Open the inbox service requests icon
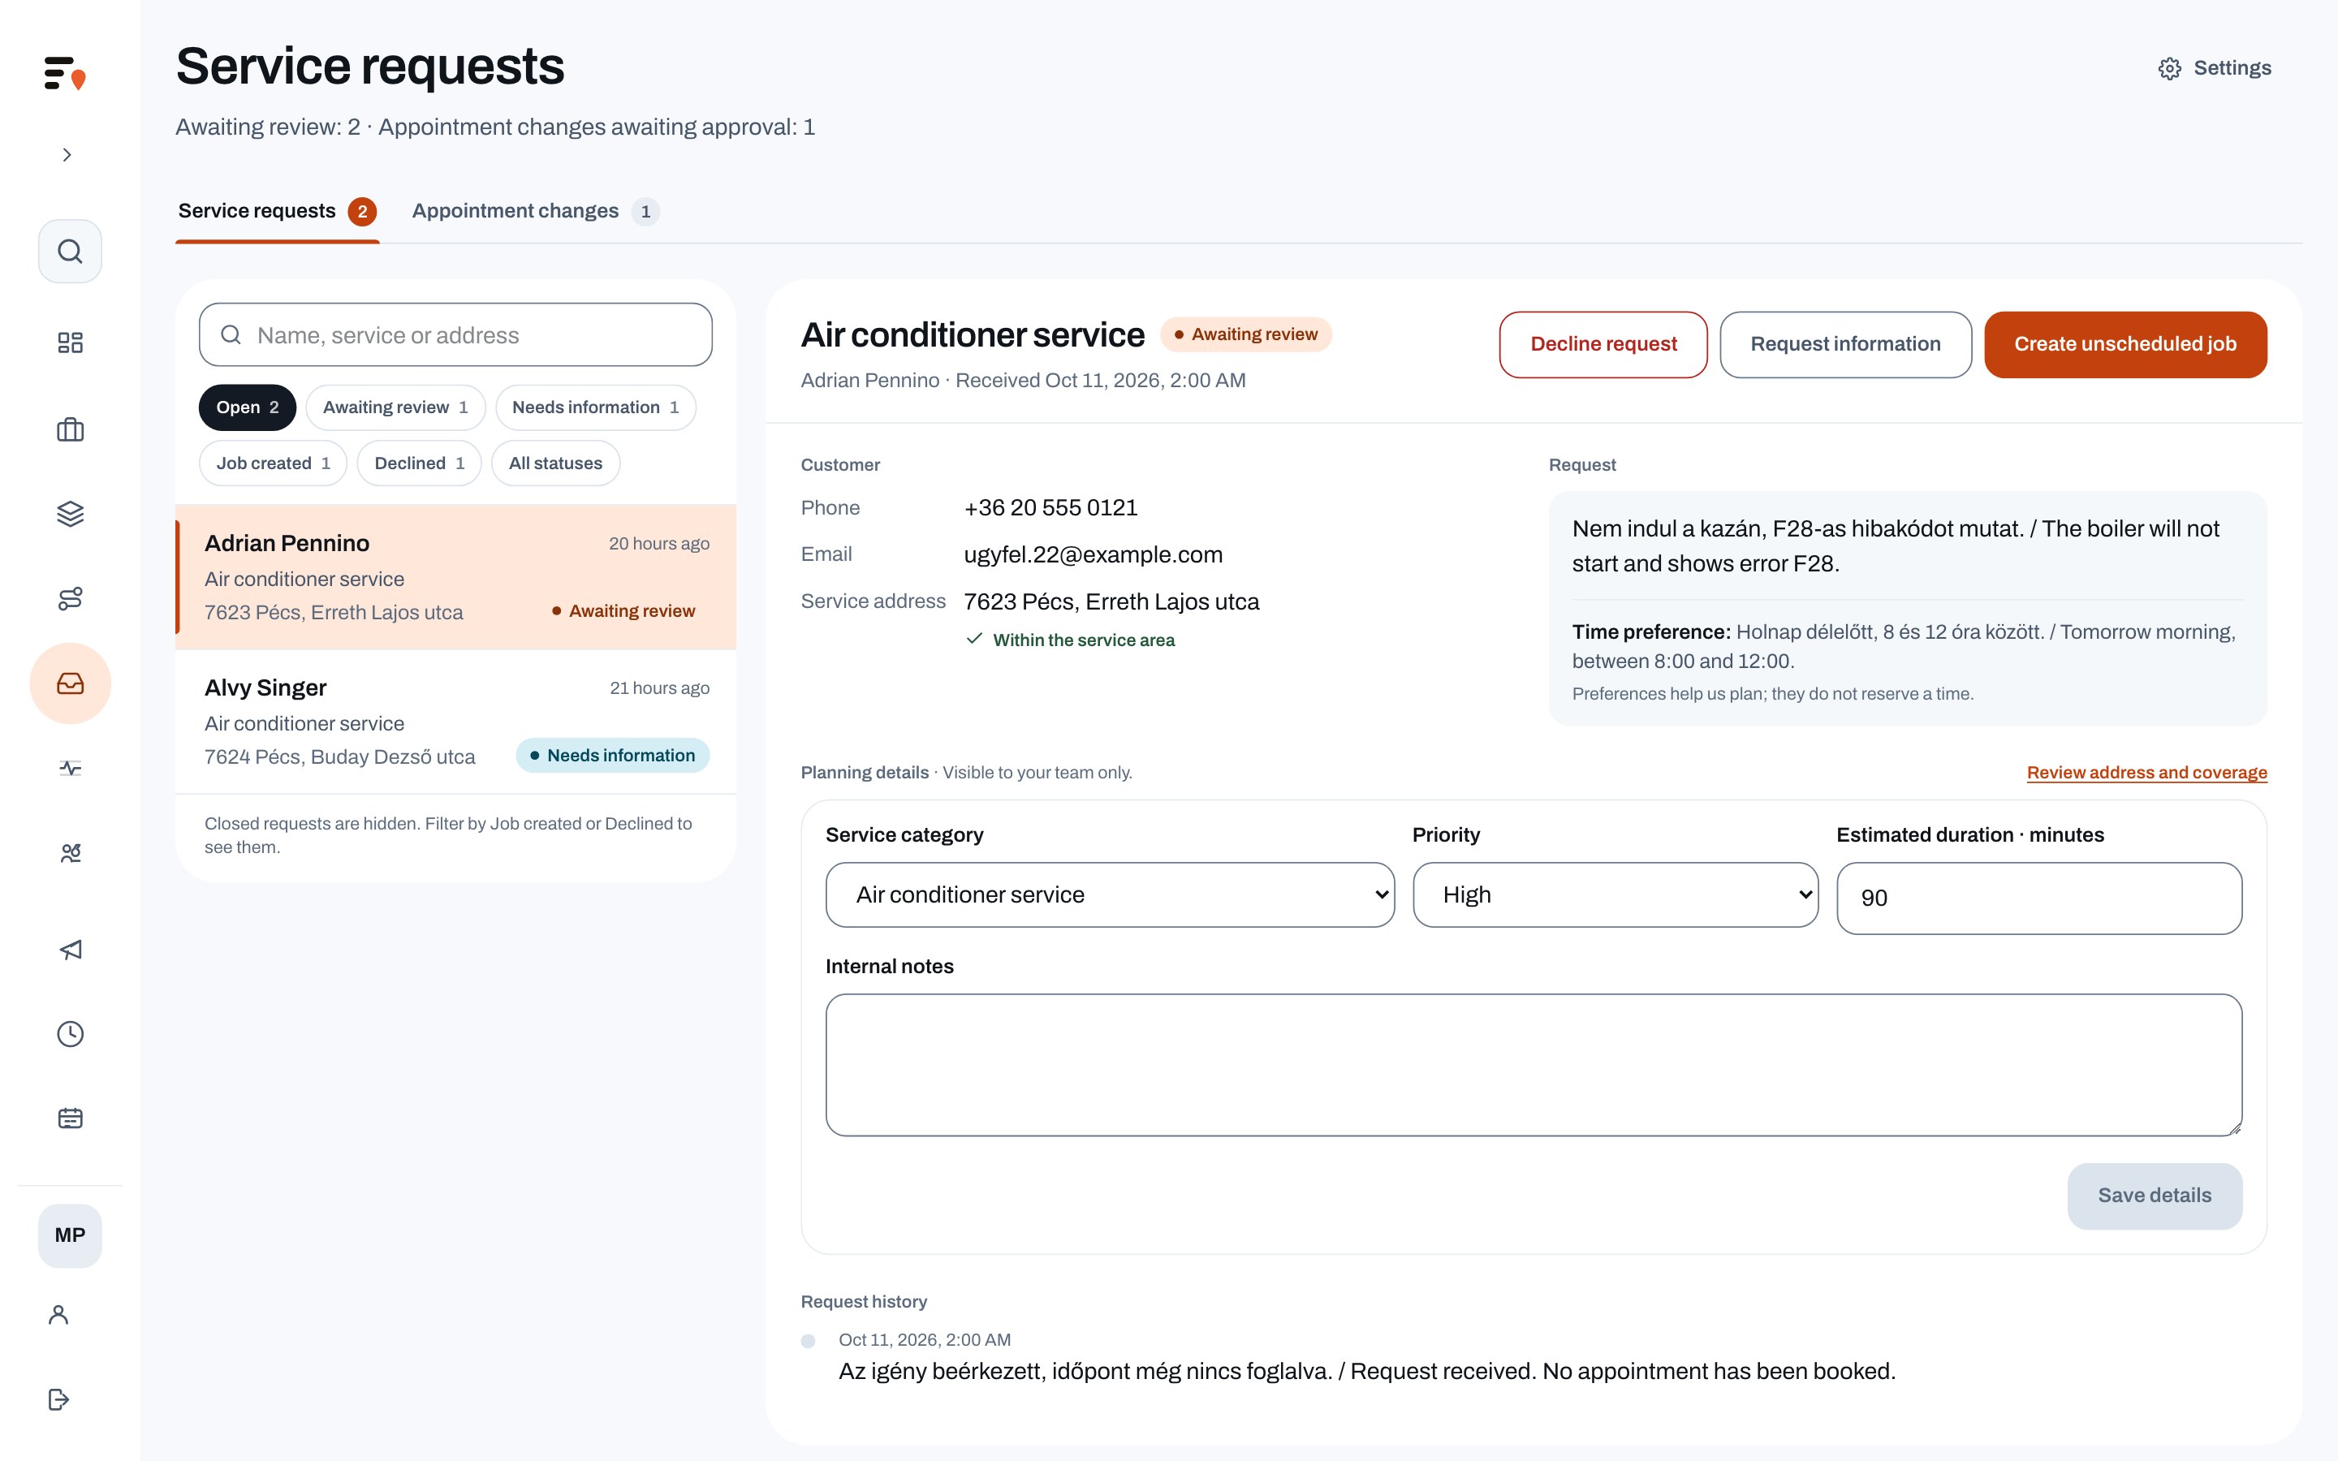This screenshot has height=1461, width=2338. tap(70, 683)
